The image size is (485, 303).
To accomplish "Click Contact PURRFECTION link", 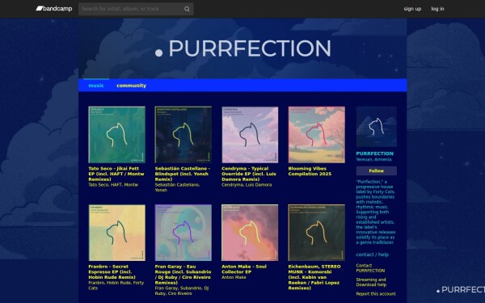I will point(370,268).
